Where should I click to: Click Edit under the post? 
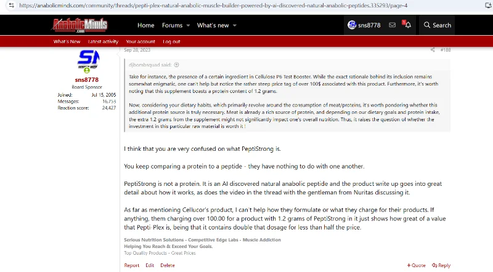coord(150,265)
